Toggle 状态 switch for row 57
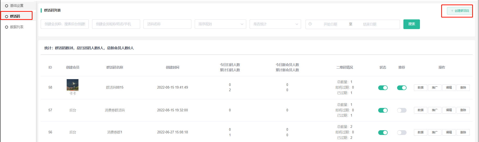This screenshot has width=479, height=142. pos(383,110)
